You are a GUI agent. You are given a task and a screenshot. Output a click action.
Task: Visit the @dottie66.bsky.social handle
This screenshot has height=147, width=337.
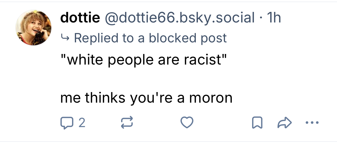tap(180, 18)
